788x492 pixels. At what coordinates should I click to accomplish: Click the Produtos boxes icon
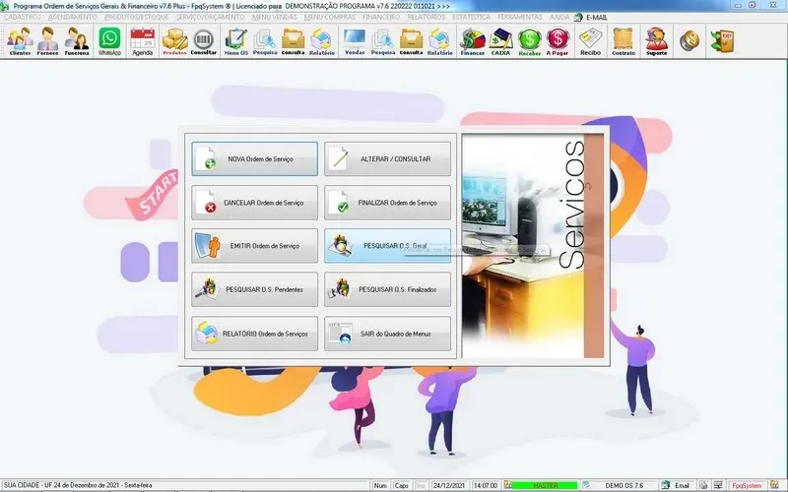click(x=174, y=41)
